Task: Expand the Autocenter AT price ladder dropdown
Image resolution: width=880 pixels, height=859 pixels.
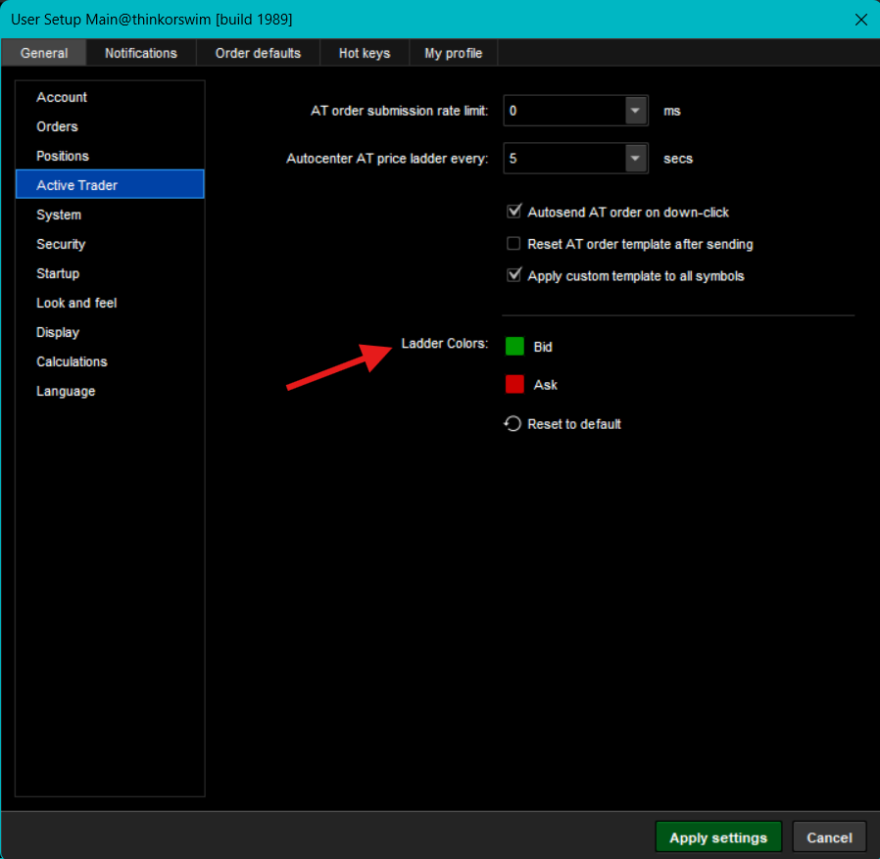Action: pyautogui.click(x=636, y=158)
